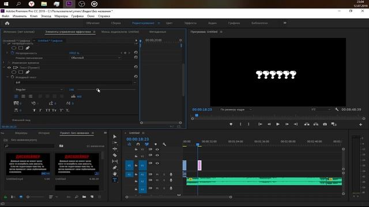369x207 pixels.
Task: Switch to the Color workspace
Action: [169, 23]
